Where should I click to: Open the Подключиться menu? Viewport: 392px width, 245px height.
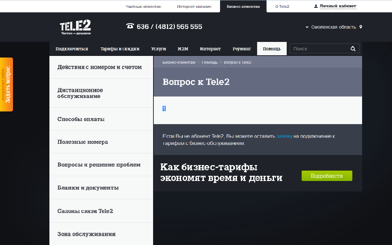(72, 49)
